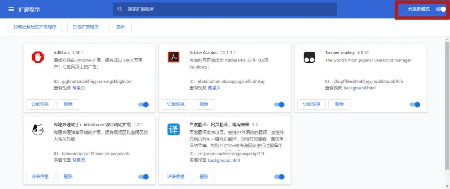Screen dimensions: 450x189
Task: Click the AdBlock 3.50.1 title text
Action: pos(69,53)
